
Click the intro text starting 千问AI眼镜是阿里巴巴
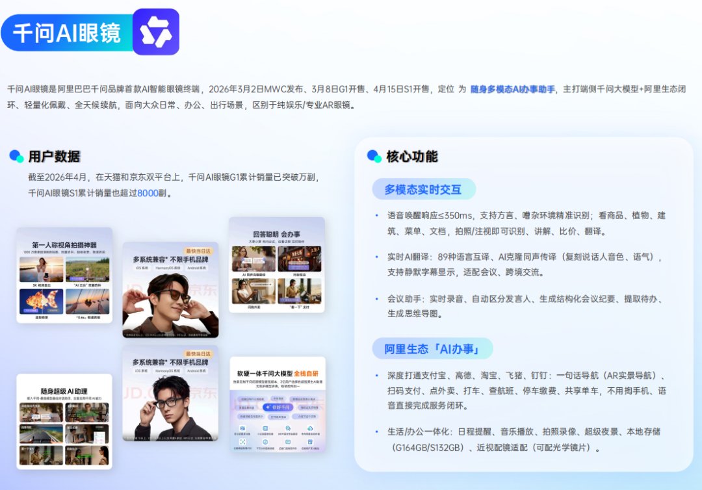[346, 97]
